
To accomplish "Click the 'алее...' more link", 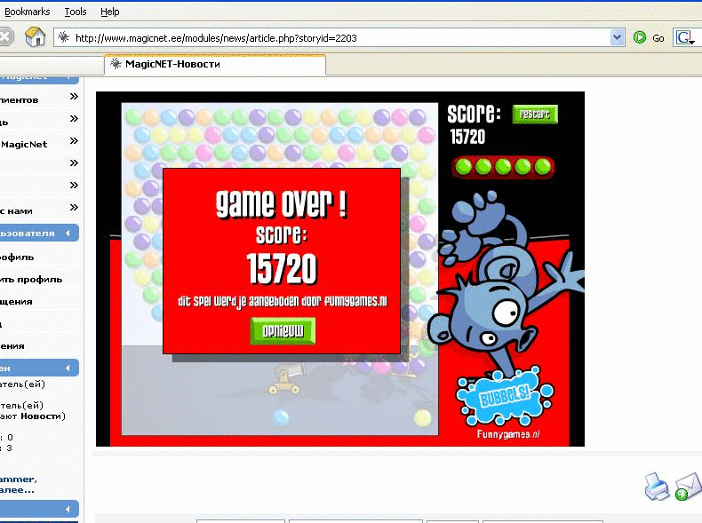I will pos(17,490).
